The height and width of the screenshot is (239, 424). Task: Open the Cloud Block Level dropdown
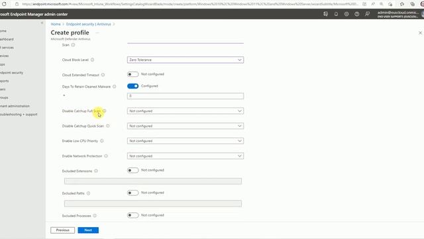pos(185,60)
